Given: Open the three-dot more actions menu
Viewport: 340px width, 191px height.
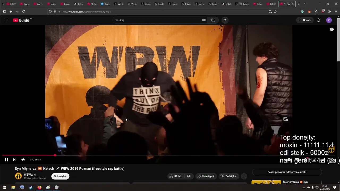Looking at the screenshot, I should pos(244,176).
